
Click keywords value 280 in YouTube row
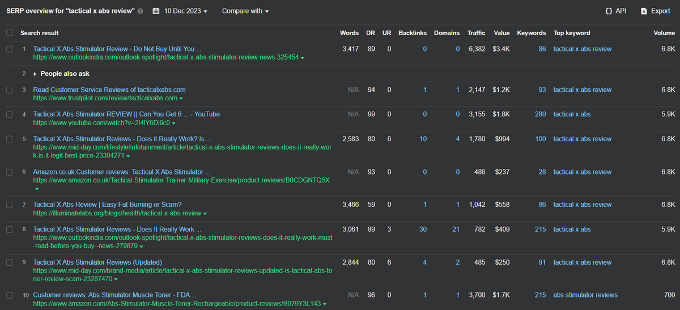pos(541,114)
